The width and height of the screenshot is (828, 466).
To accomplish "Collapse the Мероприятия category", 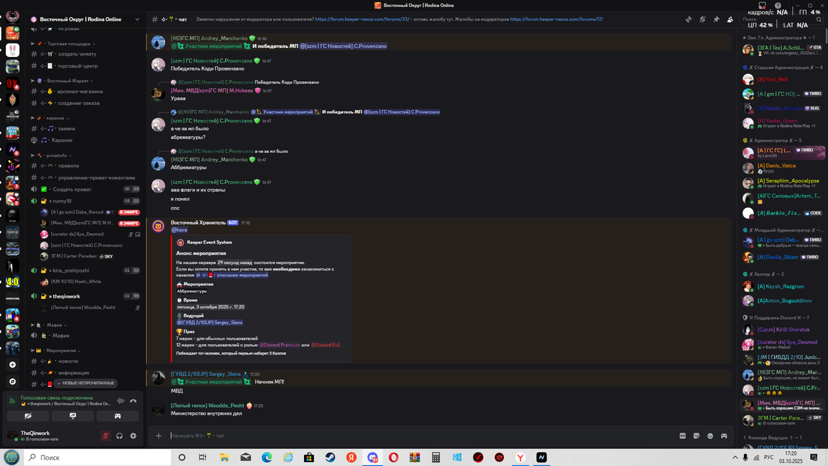I will (58, 350).
